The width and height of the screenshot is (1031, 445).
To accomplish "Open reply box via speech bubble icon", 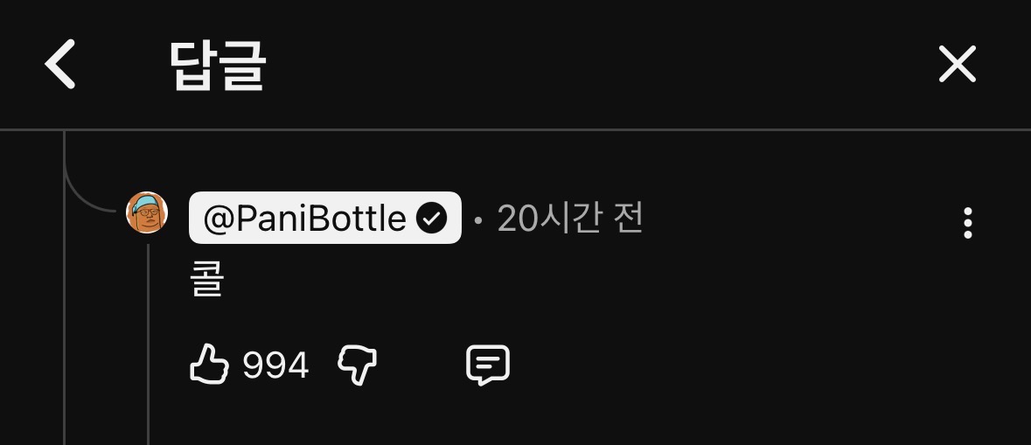I will pos(488,365).
